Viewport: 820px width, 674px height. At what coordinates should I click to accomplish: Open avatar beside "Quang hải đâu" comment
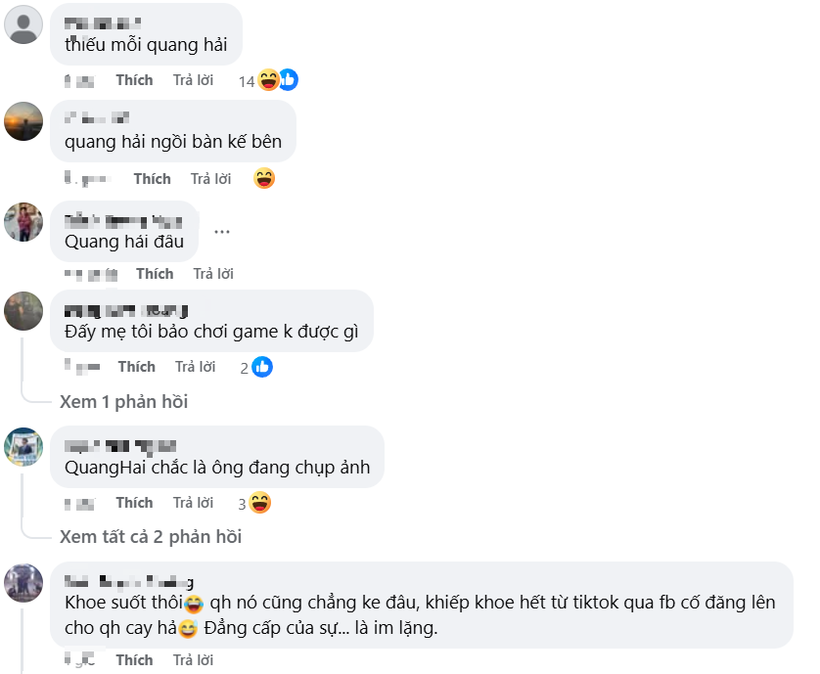click(x=23, y=222)
